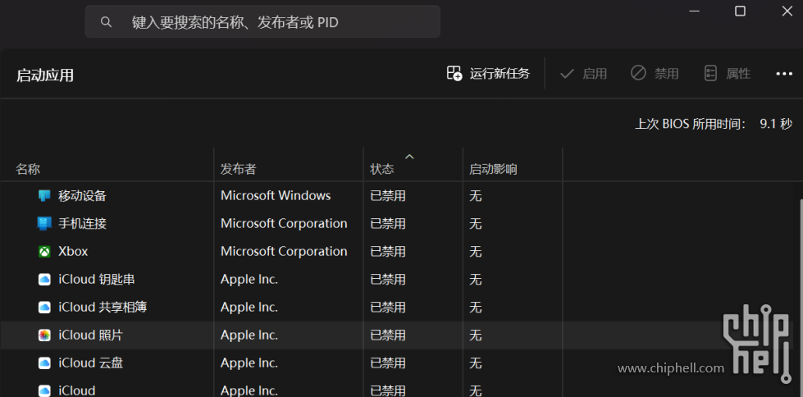This screenshot has height=397, width=803.
Task: Select the 手机连接 row name
Action: 83,223
